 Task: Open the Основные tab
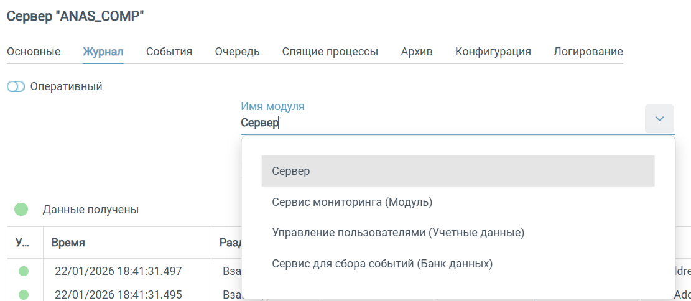click(x=34, y=52)
